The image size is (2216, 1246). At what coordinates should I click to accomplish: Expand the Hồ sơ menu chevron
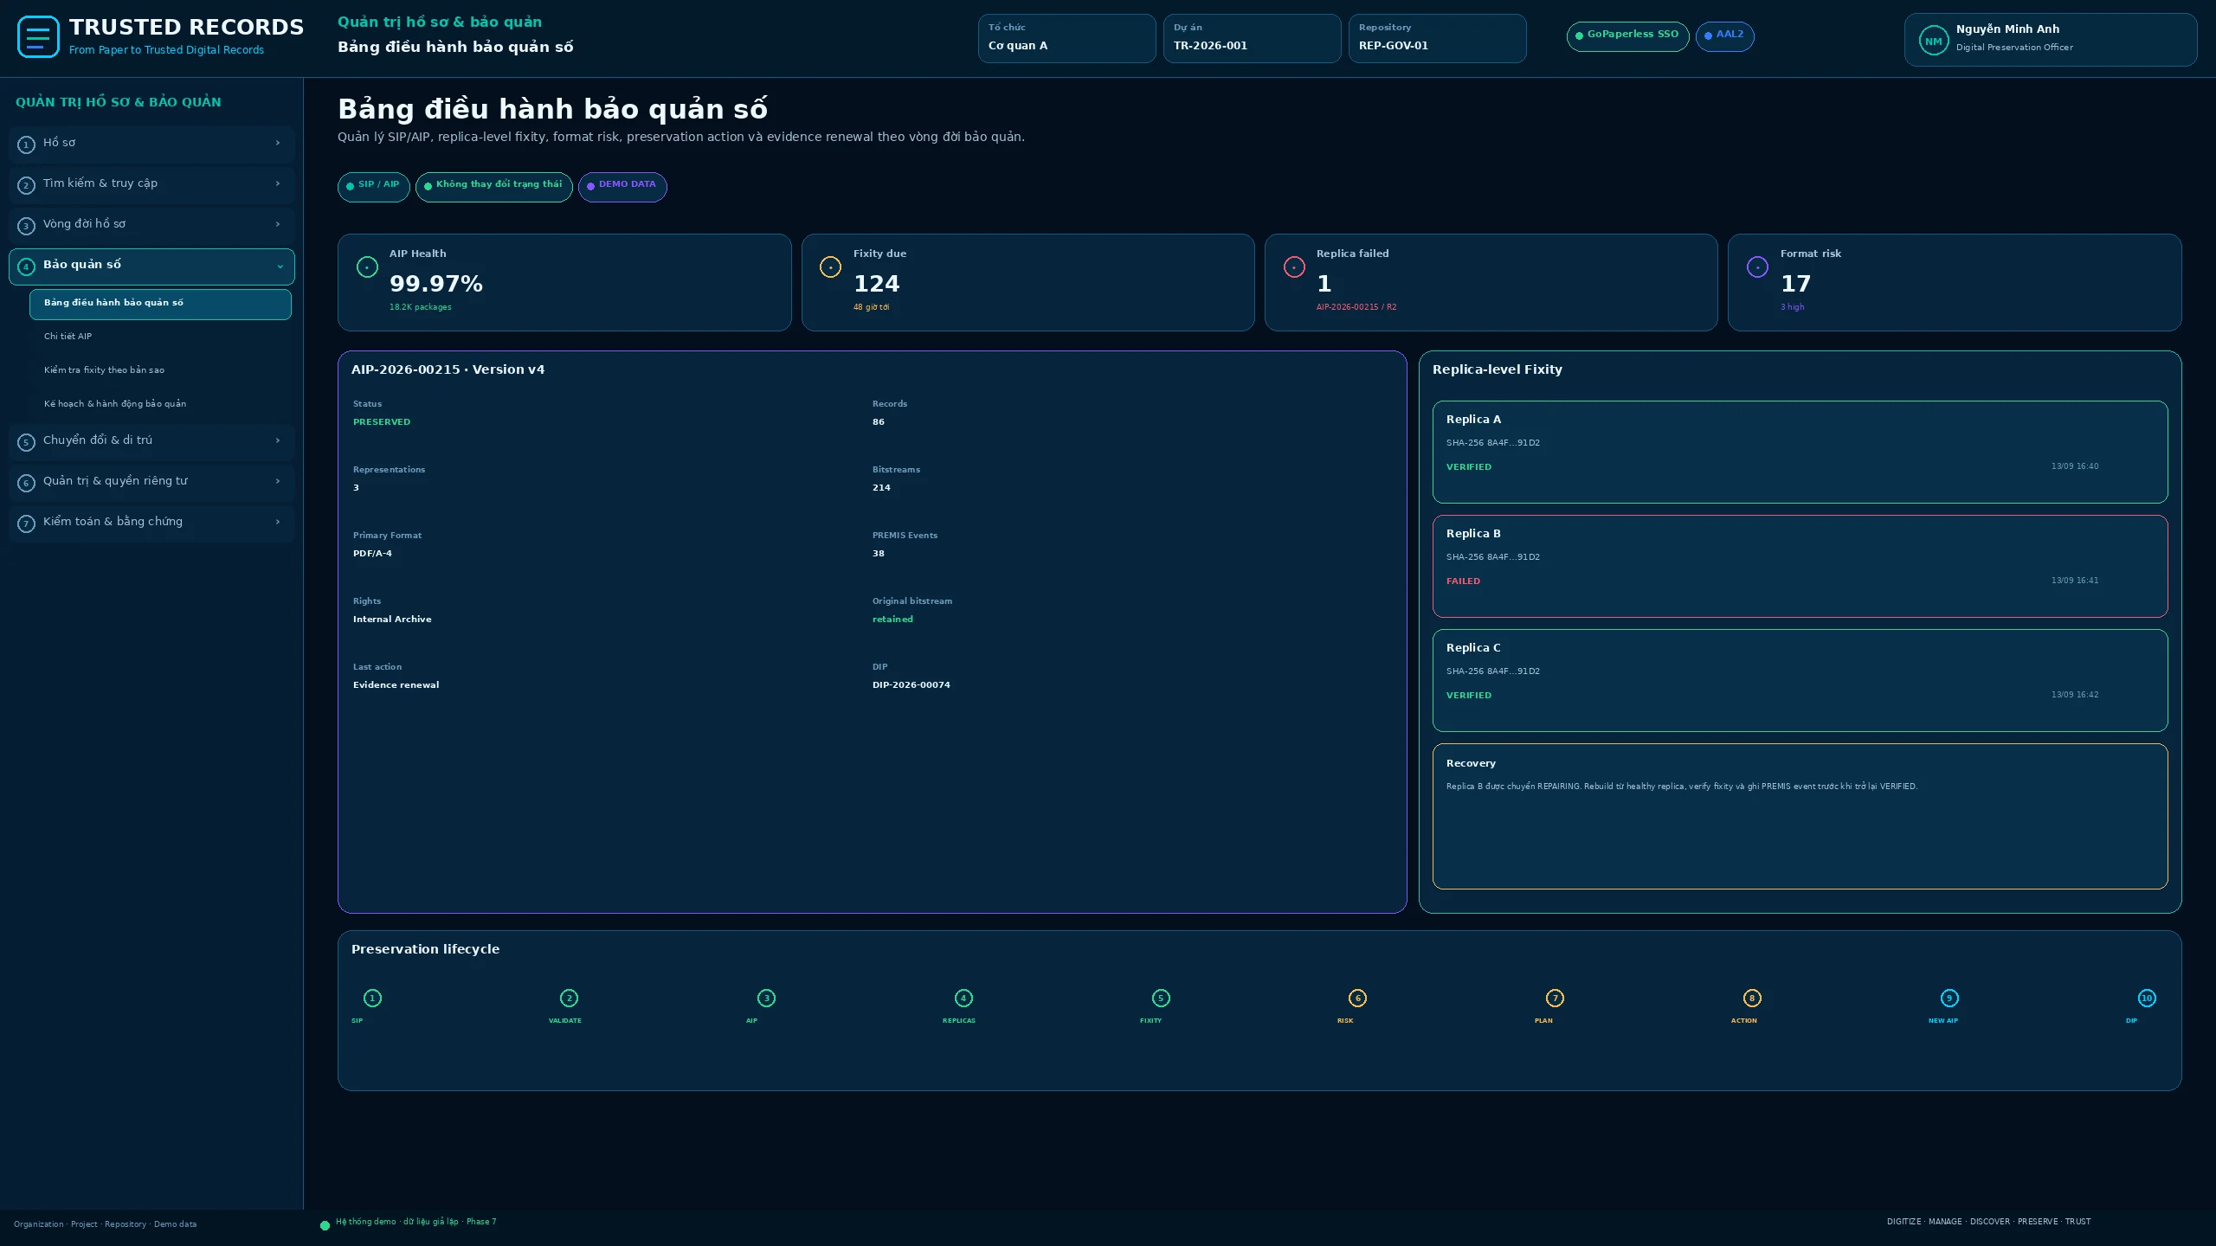tap(278, 143)
